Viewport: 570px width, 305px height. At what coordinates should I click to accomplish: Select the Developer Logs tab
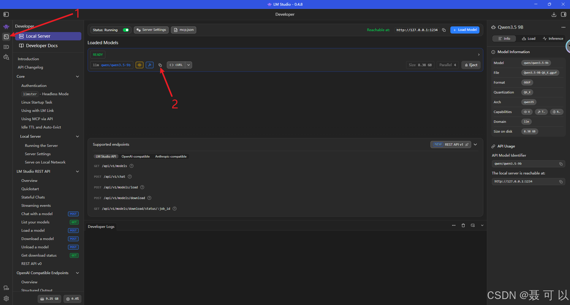pyautogui.click(x=101, y=227)
